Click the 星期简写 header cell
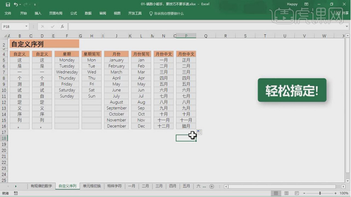The width and height of the screenshot is (351, 197). pyautogui.click(x=92, y=54)
